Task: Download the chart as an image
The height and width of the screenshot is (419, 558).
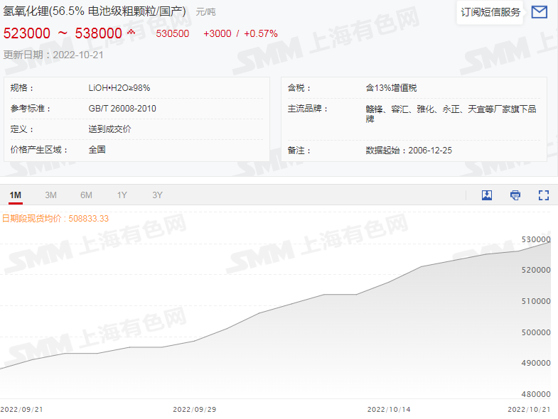Action: (x=487, y=195)
